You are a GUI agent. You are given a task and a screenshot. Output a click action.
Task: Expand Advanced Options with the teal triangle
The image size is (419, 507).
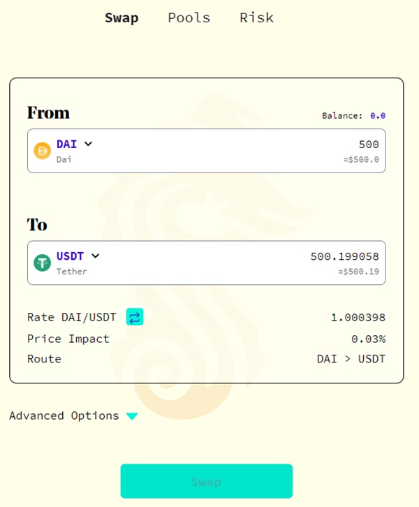click(x=132, y=416)
